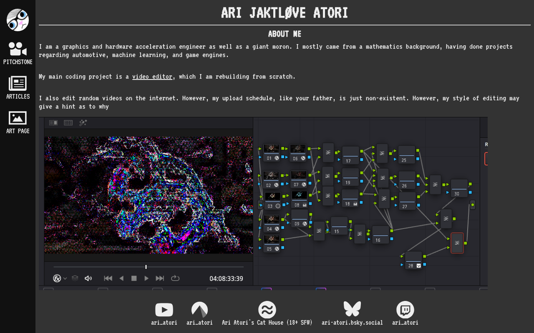Viewport: 534px width, 333px height.
Task: Open the Bluesky butterfly icon
Action: click(352, 309)
